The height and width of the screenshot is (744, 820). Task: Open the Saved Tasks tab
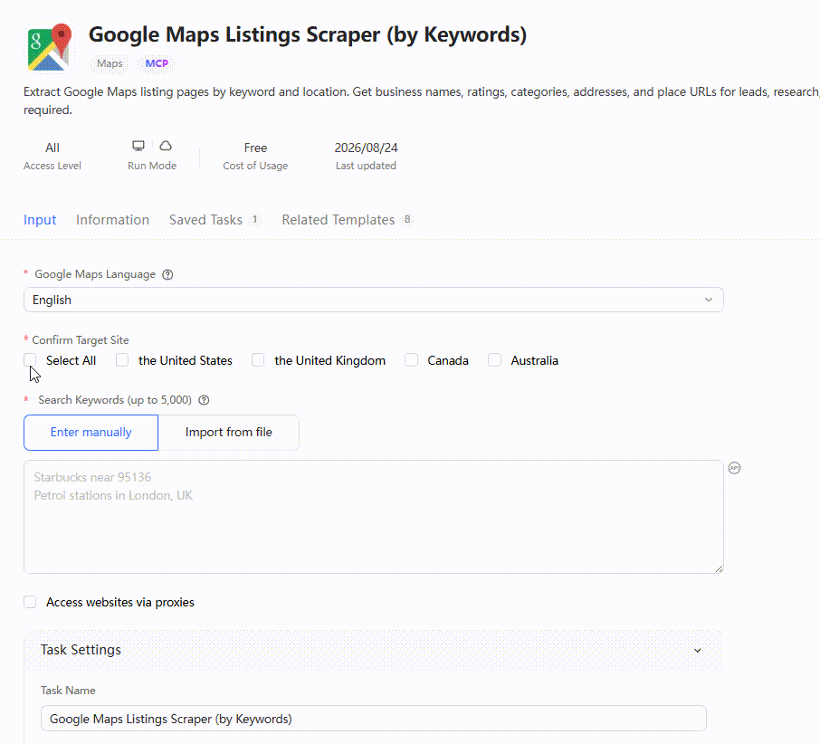[x=205, y=220]
